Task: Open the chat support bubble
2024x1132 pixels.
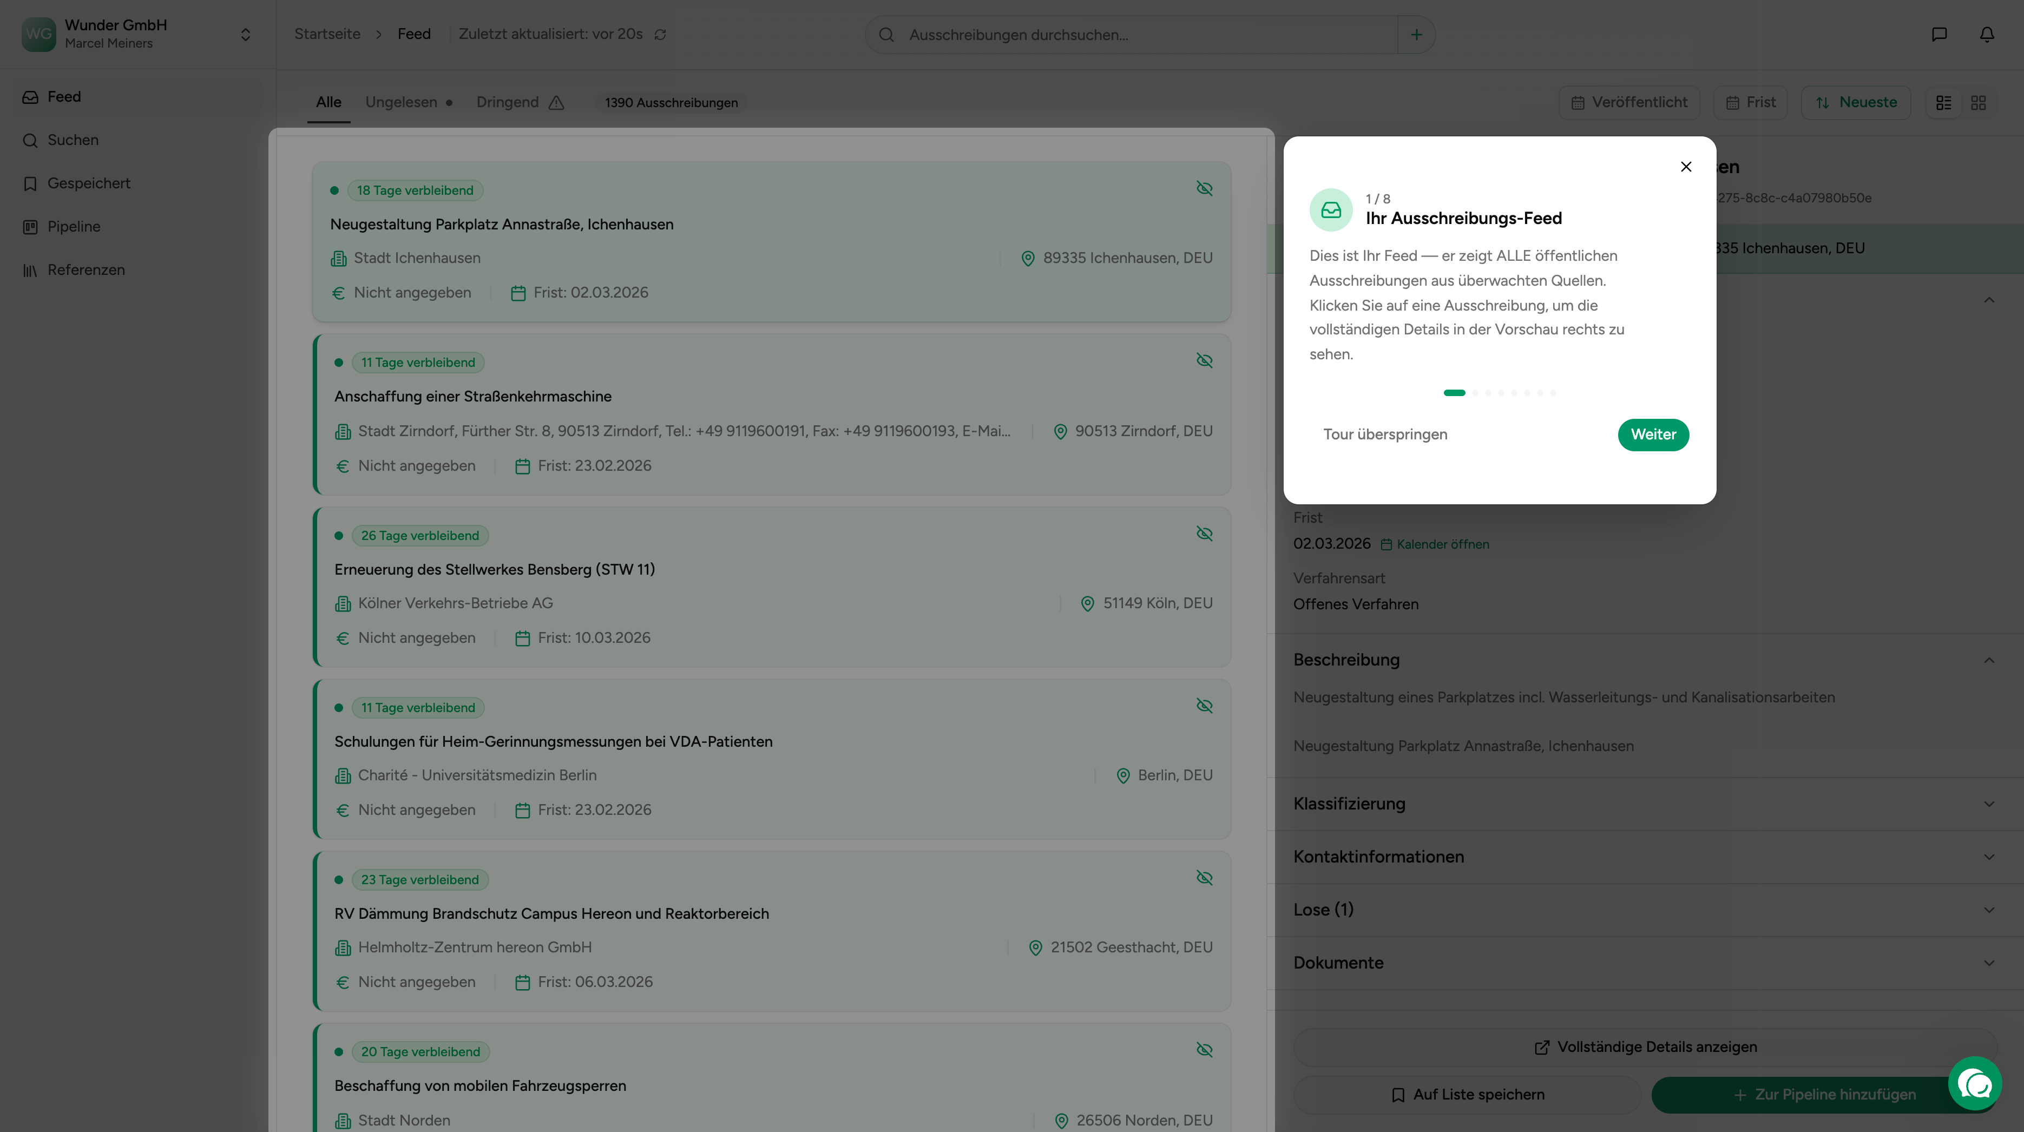Action: [x=1975, y=1084]
